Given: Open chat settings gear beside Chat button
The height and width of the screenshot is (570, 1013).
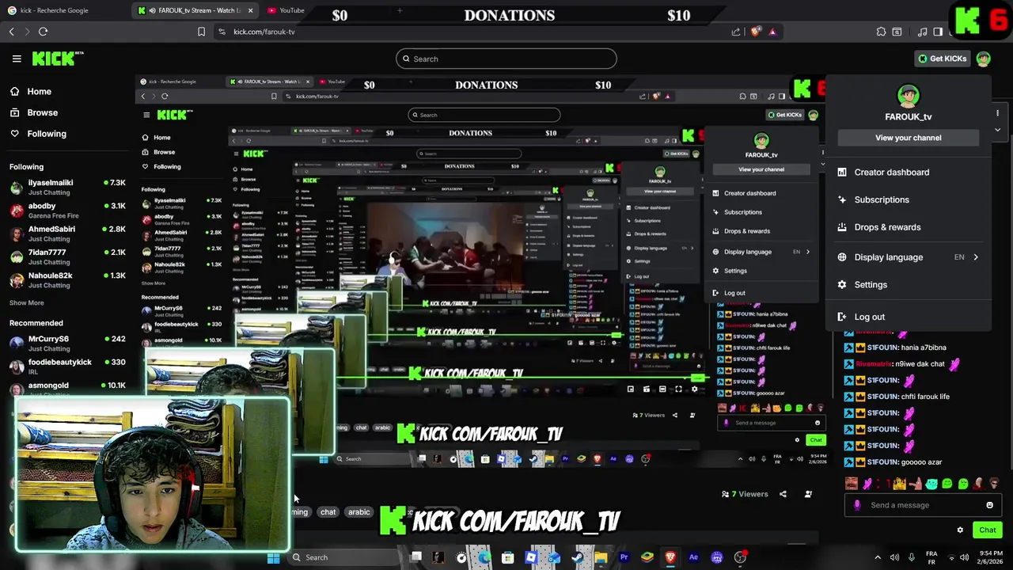Looking at the screenshot, I should [x=960, y=530].
